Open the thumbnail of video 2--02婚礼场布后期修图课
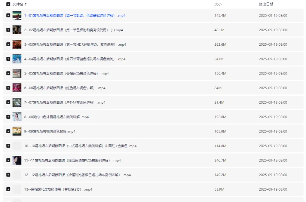This screenshot has width=306, height=202. tap(17, 30)
